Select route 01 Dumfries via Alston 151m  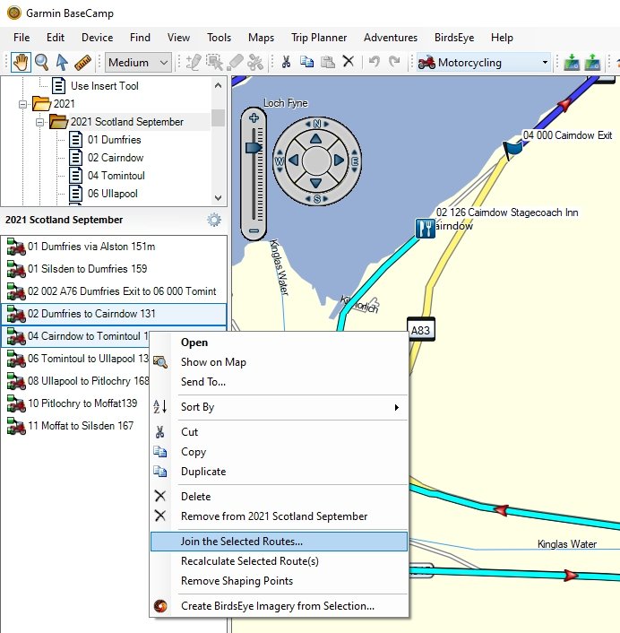click(114, 247)
